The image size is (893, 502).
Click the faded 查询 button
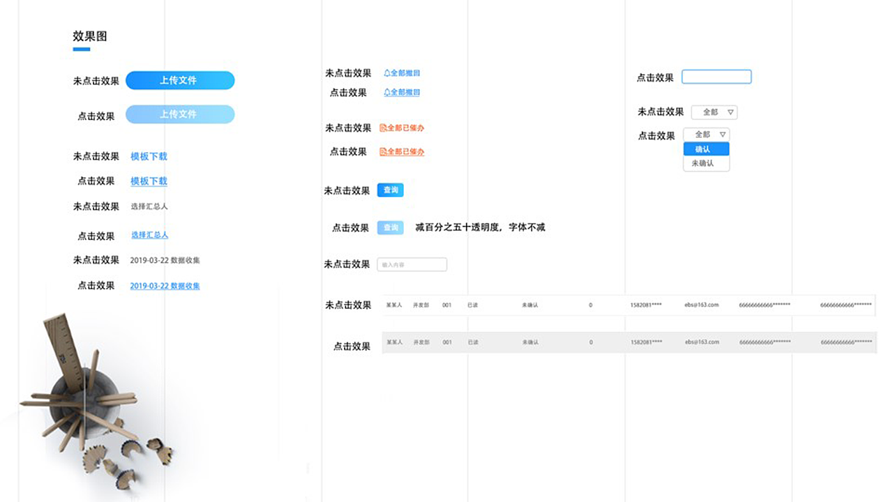coord(391,227)
